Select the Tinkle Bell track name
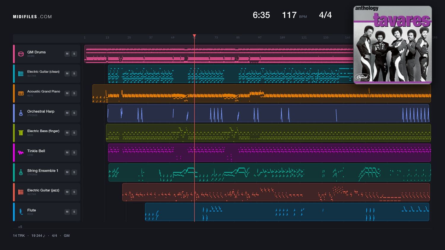This screenshot has height=250, width=445. [36, 151]
